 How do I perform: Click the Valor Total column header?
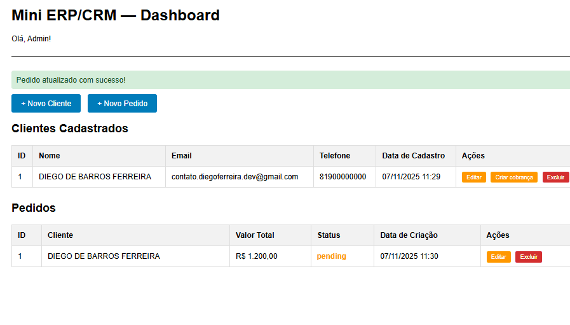click(255, 235)
